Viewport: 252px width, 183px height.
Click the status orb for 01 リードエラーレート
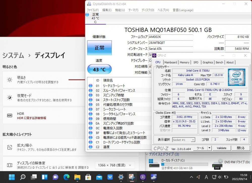[90, 86]
